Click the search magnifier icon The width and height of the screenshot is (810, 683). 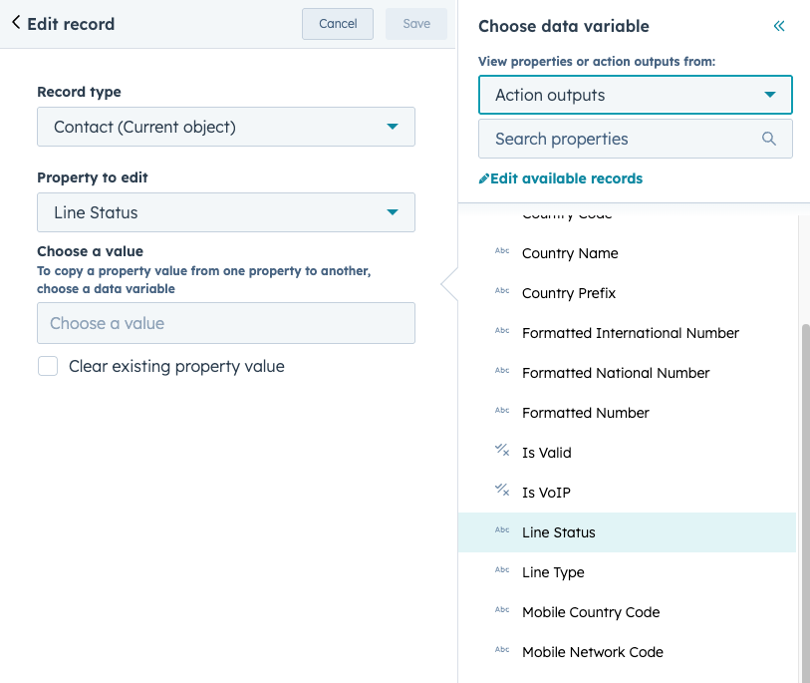click(x=768, y=140)
